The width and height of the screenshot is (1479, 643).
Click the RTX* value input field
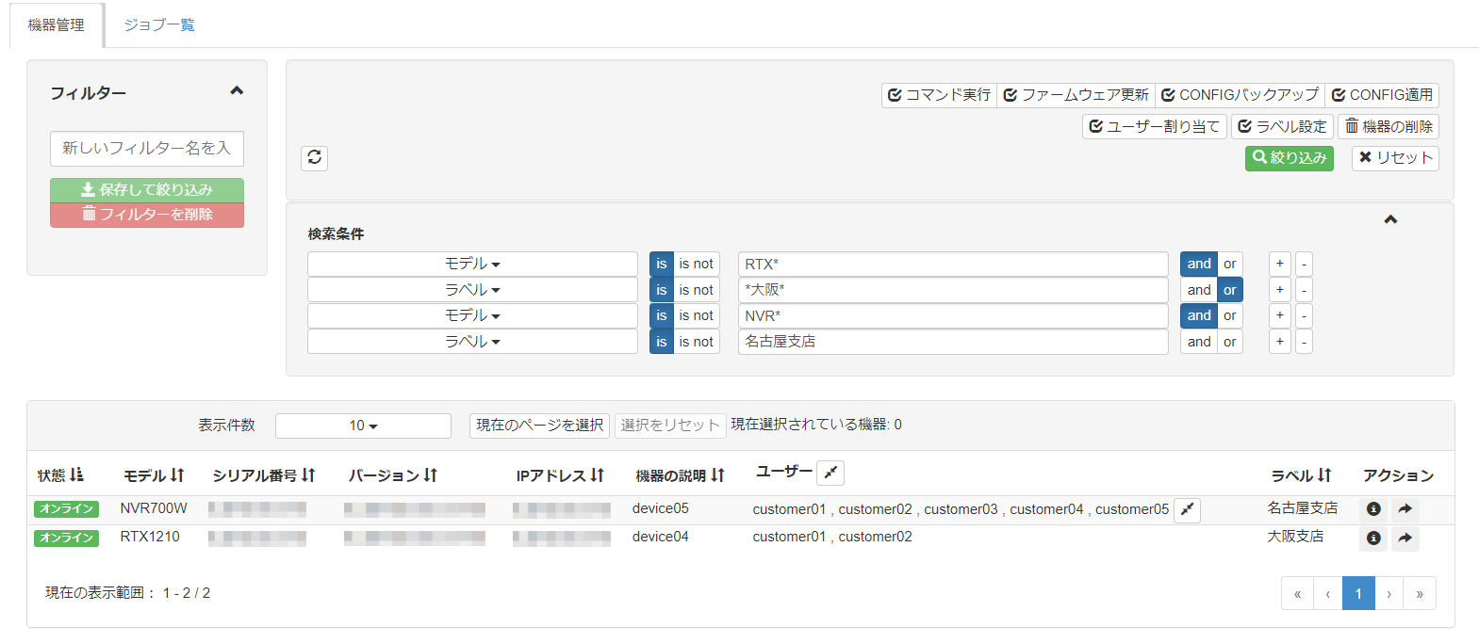(953, 264)
